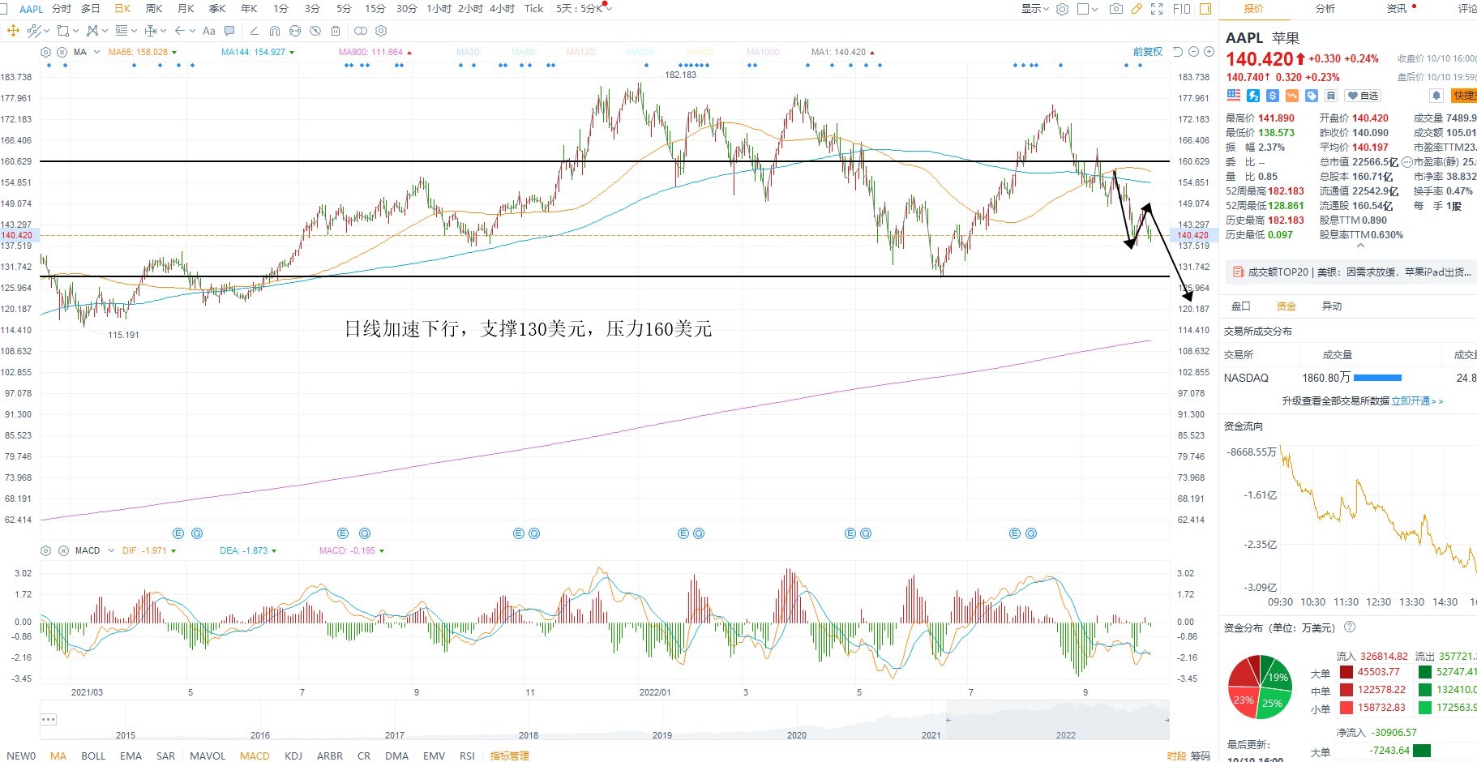Switch to the 周K weekly chart tab

[x=154, y=9]
